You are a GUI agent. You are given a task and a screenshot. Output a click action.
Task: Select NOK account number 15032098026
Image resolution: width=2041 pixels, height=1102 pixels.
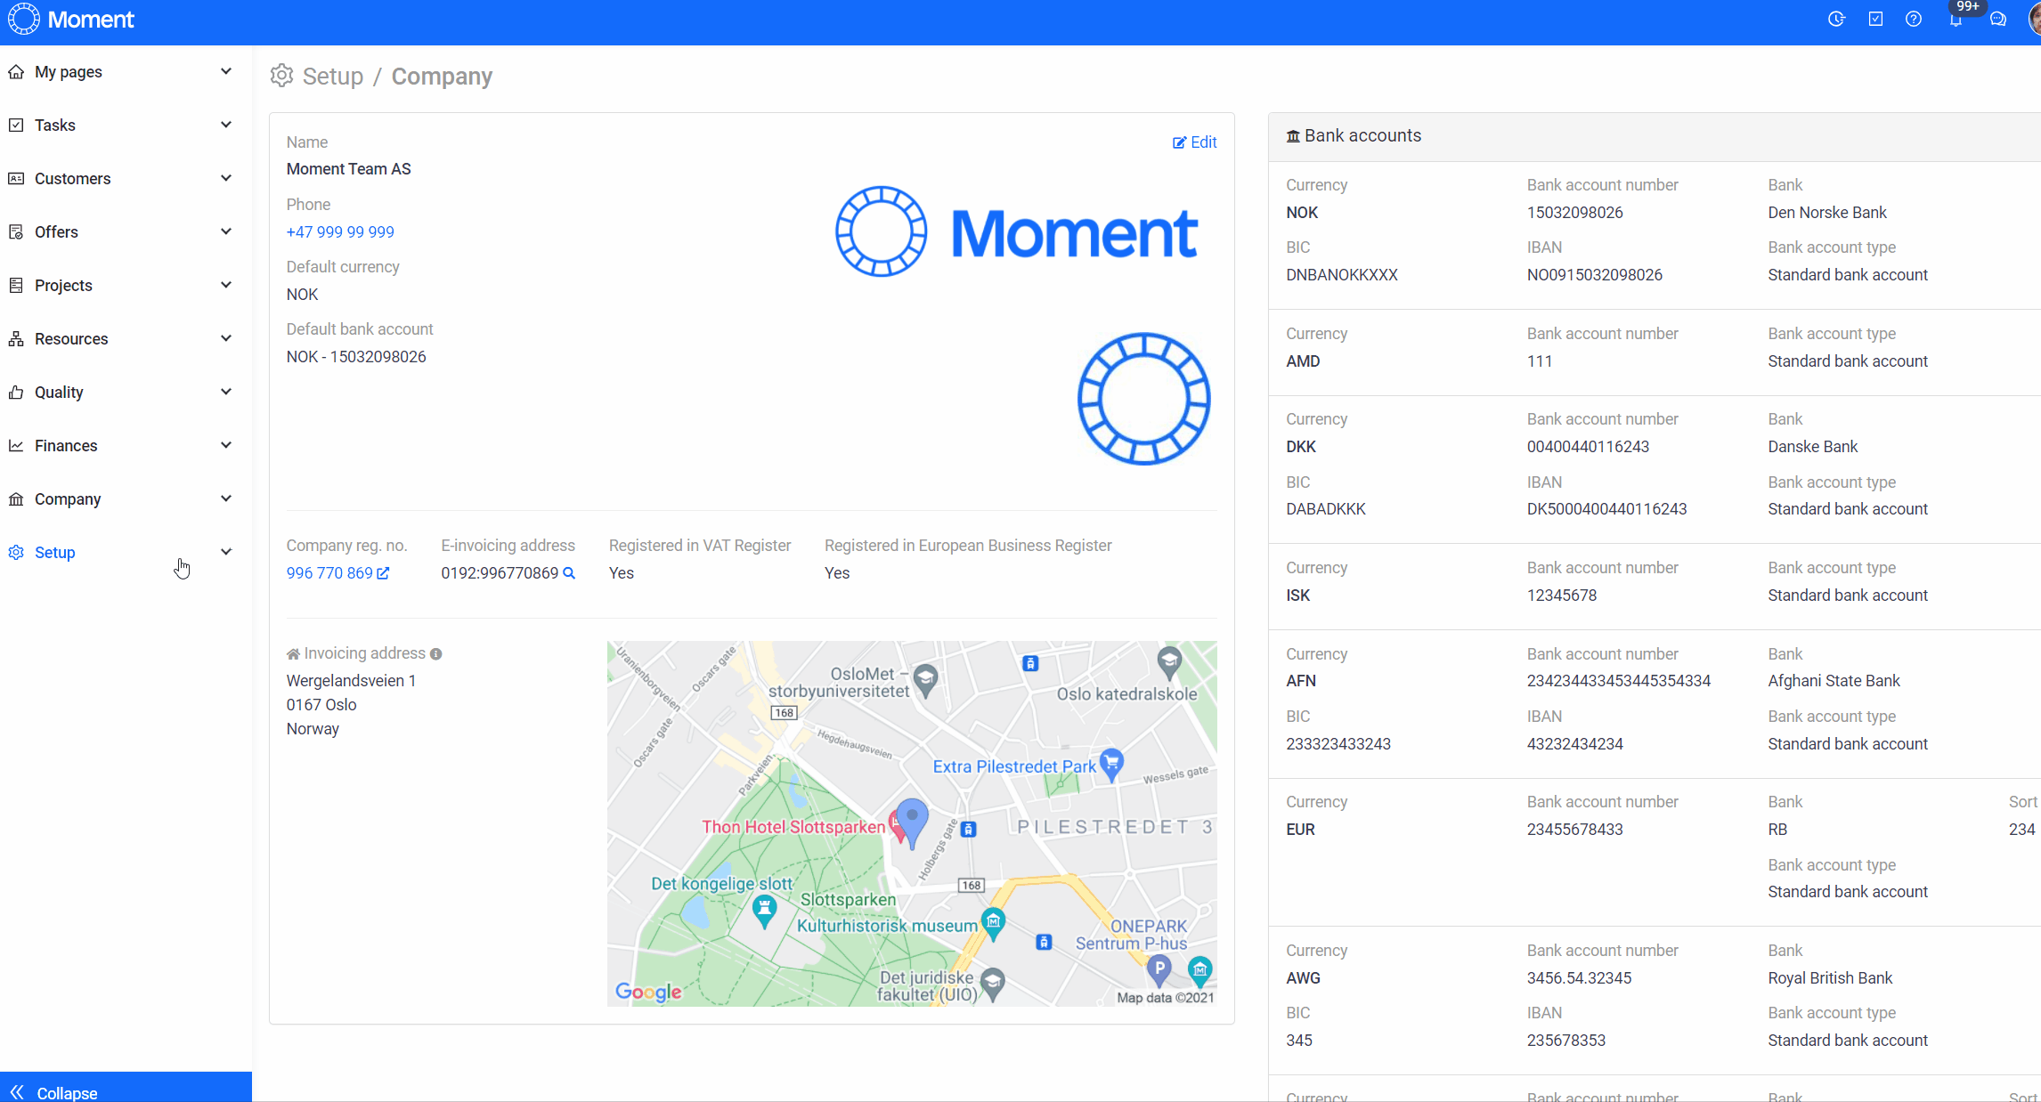tap(1575, 213)
